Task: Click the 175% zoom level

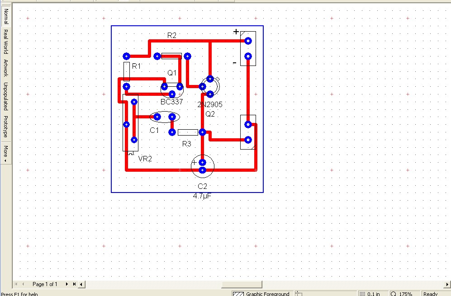Action: (x=406, y=294)
